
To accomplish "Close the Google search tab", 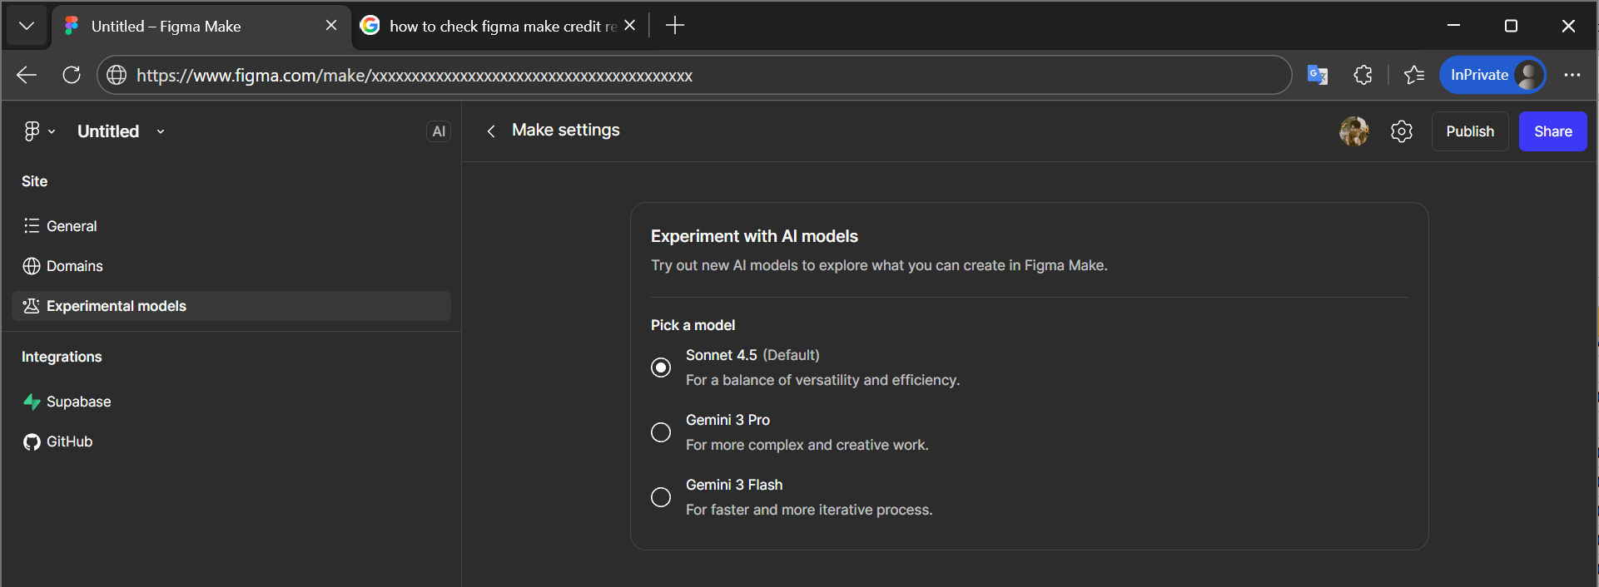I will click(x=630, y=26).
